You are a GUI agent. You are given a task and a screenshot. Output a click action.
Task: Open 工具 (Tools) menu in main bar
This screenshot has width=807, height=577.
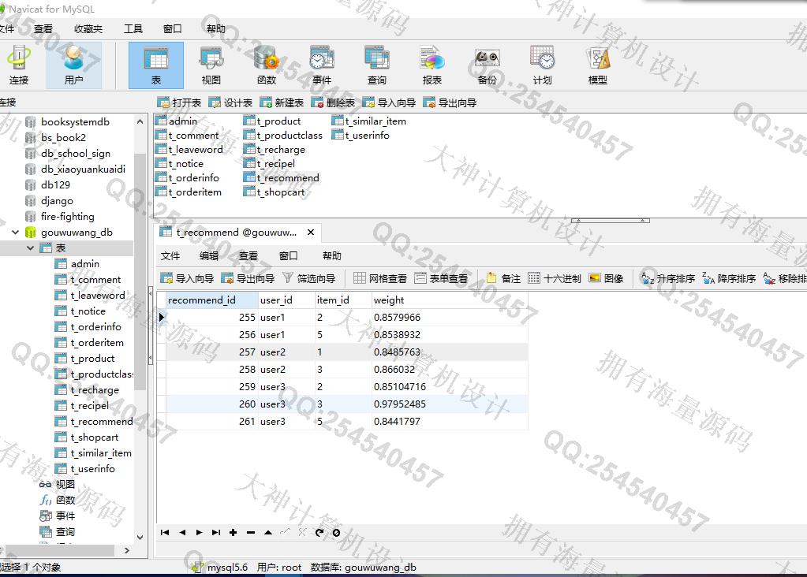133,29
